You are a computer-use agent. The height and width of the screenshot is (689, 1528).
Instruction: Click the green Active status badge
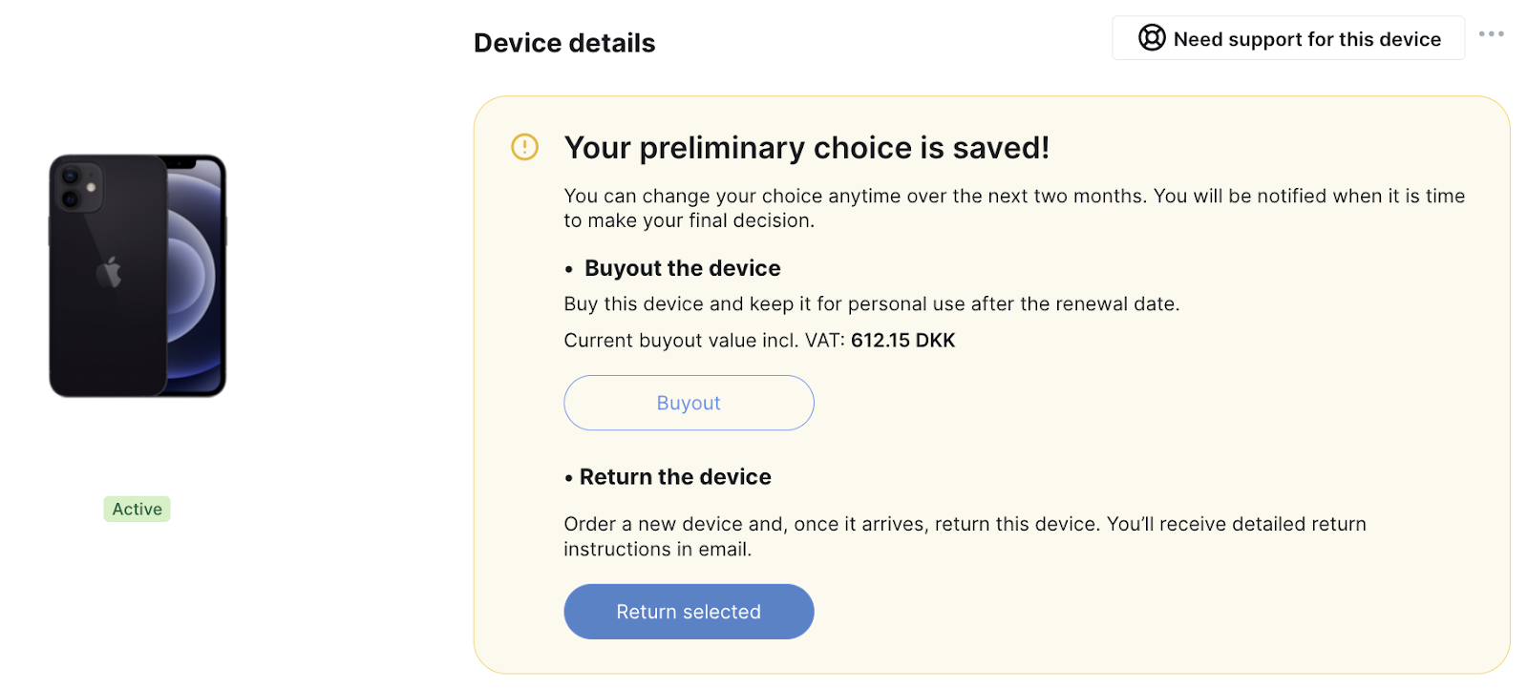138,509
